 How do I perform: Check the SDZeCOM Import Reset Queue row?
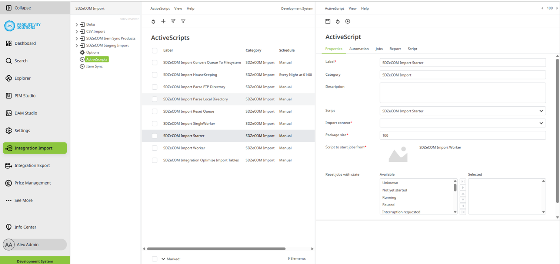(x=154, y=112)
